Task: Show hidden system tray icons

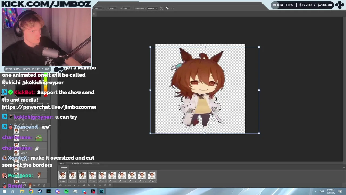Action: 316,191
